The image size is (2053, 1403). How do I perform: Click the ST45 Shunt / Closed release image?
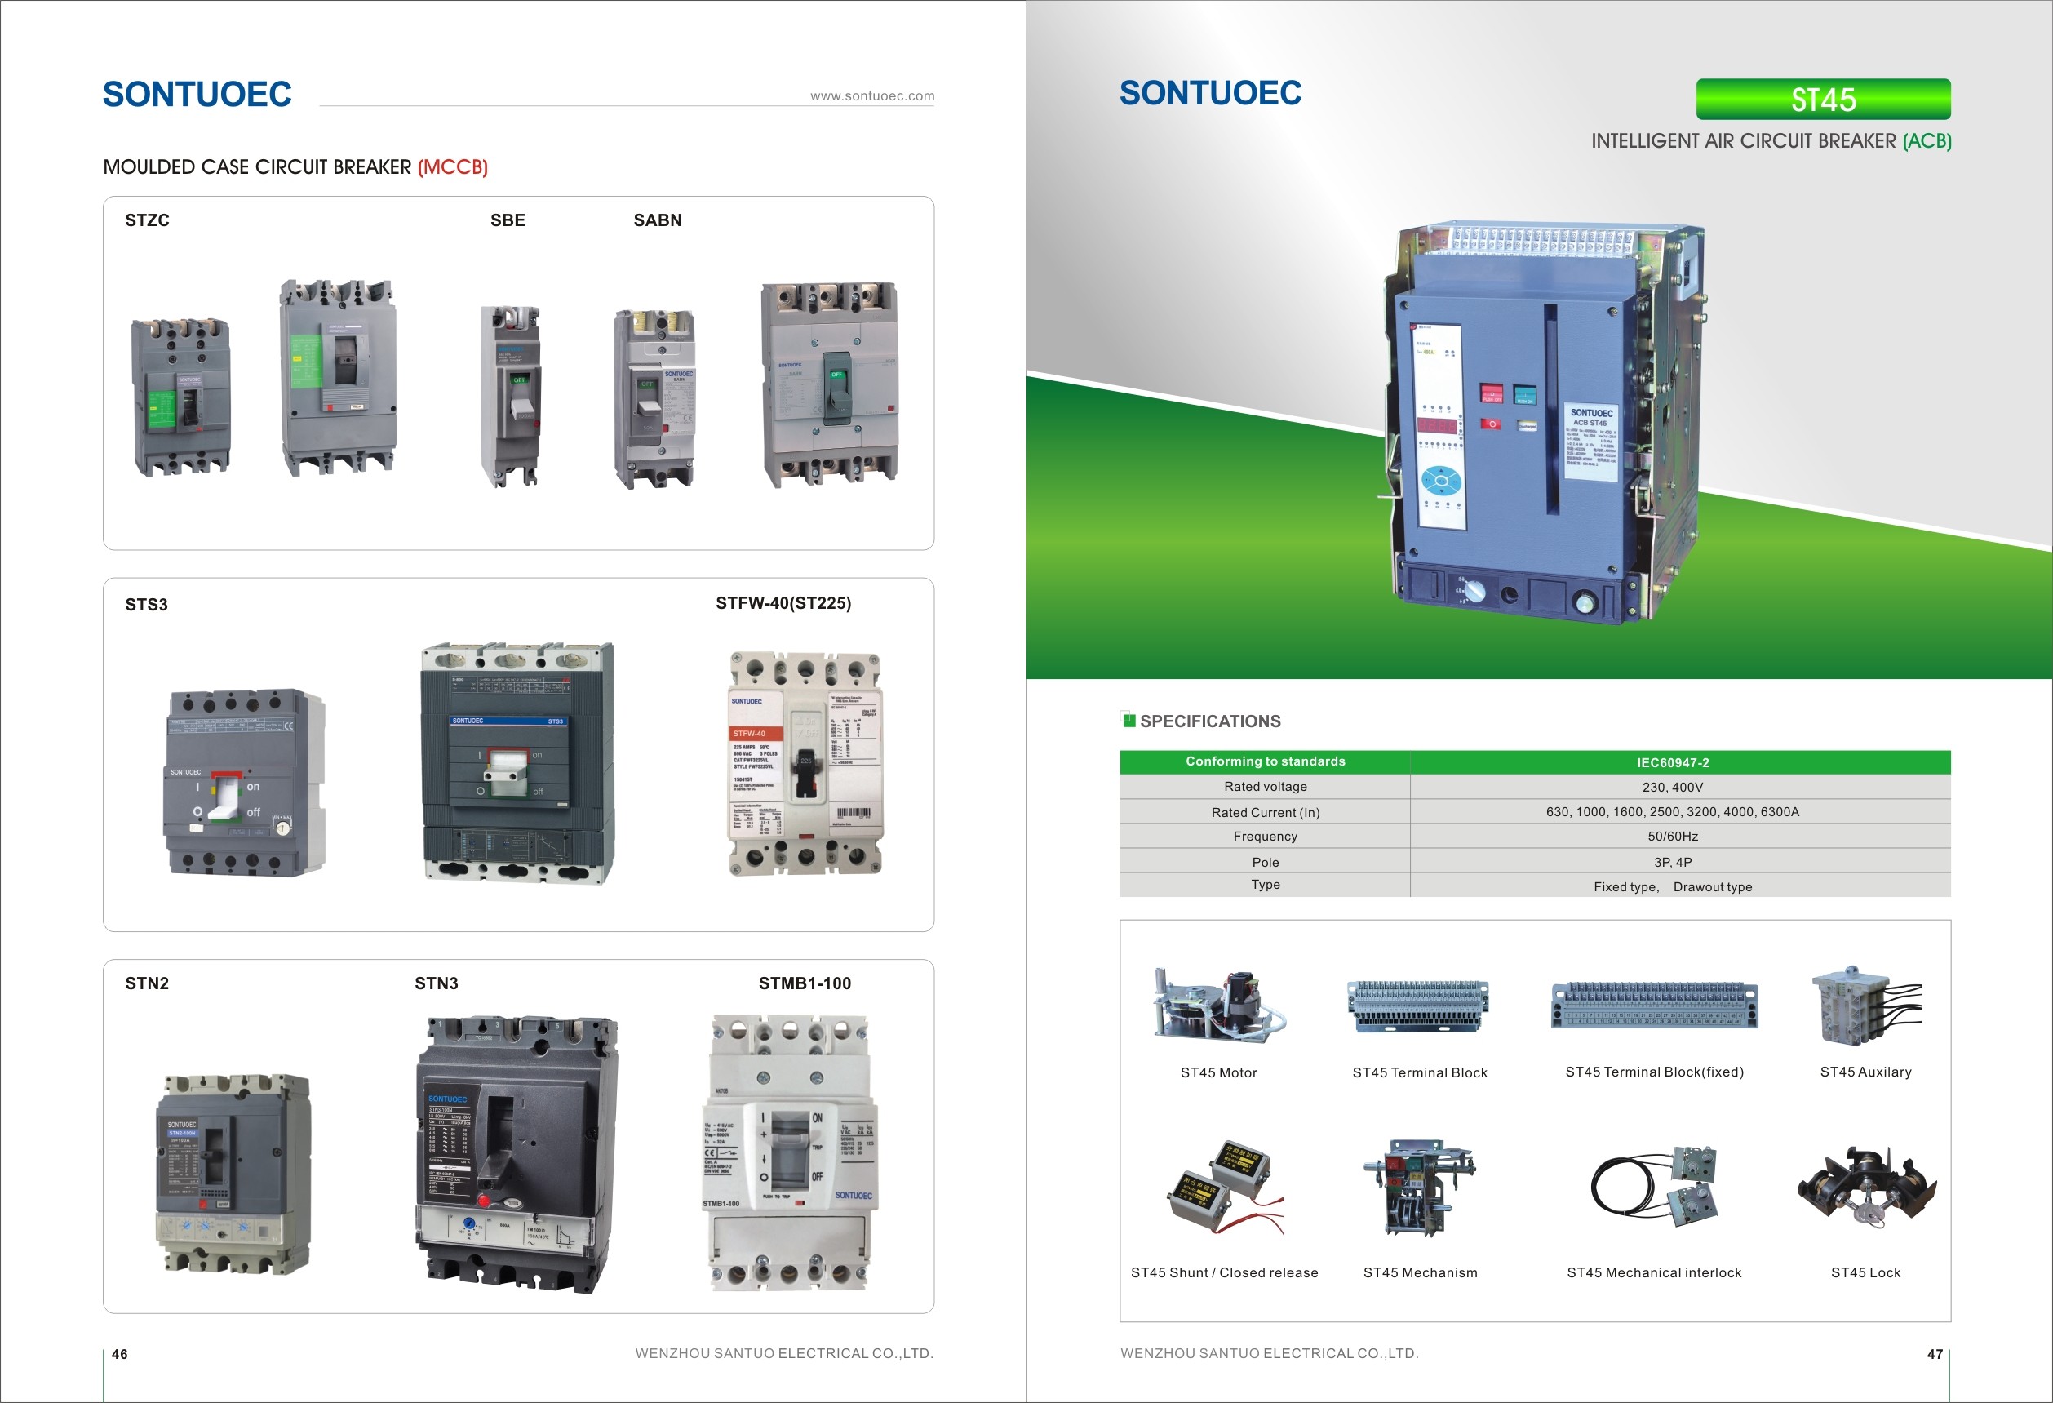tap(1226, 1188)
